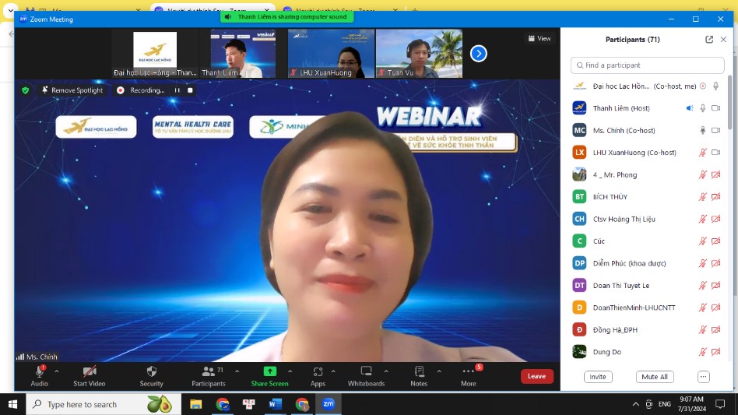Click the green Share Screen icon
The height and width of the screenshot is (415, 738).
pyautogui.click(x=269, y=371)
